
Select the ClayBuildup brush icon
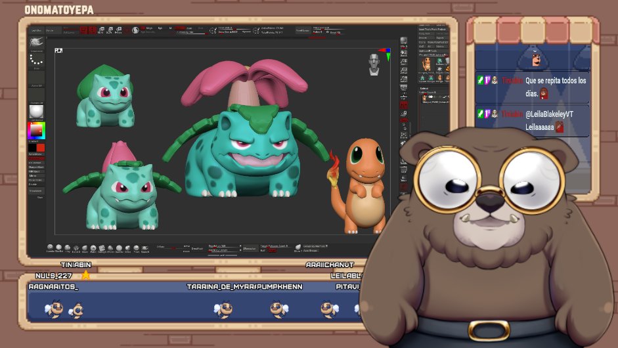click(x=58, y=248)
